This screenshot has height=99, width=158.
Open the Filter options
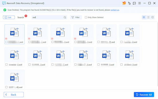(76, 17)
